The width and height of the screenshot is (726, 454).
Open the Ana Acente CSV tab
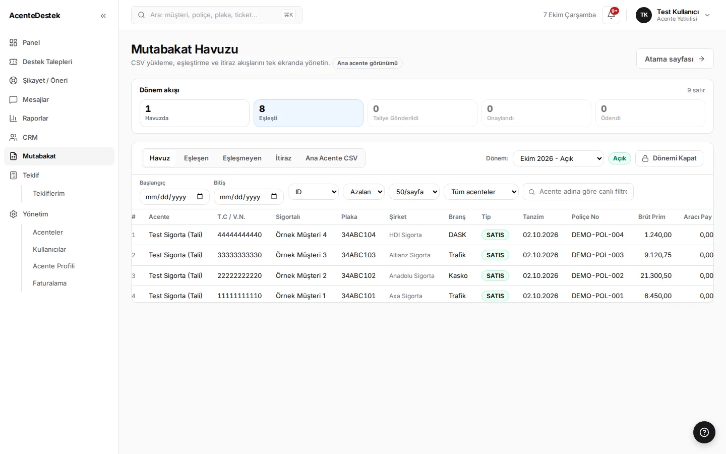331,158
